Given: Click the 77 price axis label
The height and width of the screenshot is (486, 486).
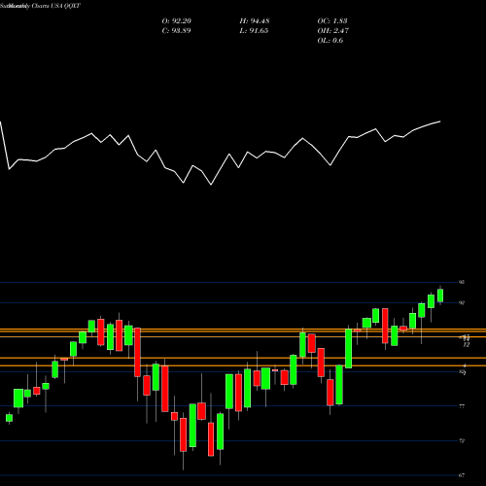Looking at the screenshot, I should click(462, 406).
